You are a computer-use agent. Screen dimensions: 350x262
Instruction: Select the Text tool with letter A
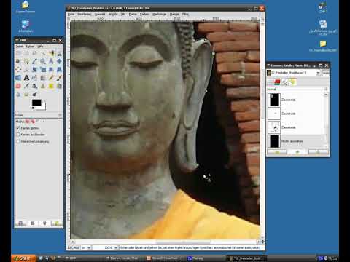(x=26, y=78)
